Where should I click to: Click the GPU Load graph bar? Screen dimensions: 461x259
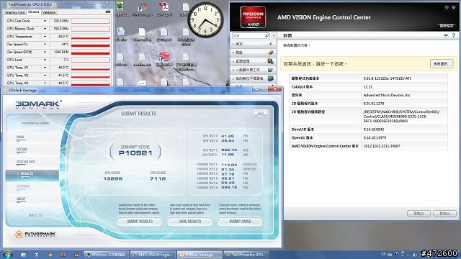91,60
